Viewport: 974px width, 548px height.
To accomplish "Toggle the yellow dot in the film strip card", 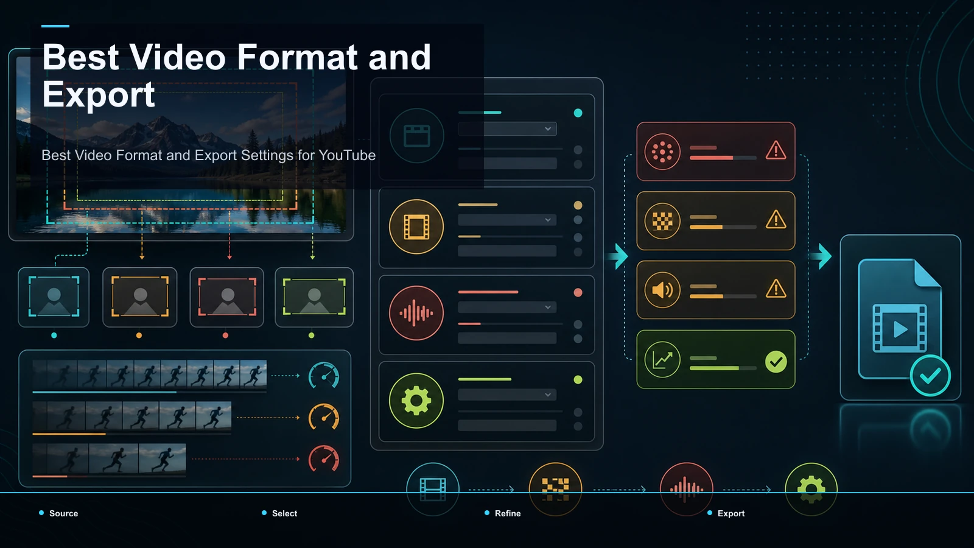I will point(578,205).
